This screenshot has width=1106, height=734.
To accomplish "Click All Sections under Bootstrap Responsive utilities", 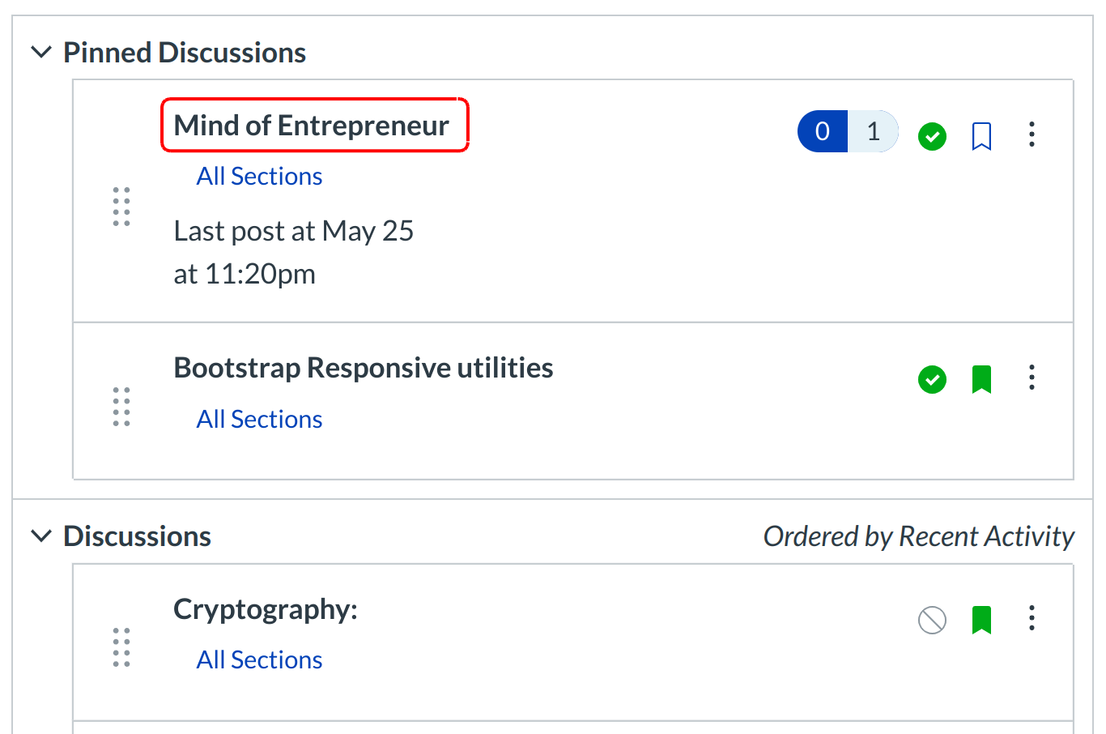I will pyautogui.click(x=259, y=419).
